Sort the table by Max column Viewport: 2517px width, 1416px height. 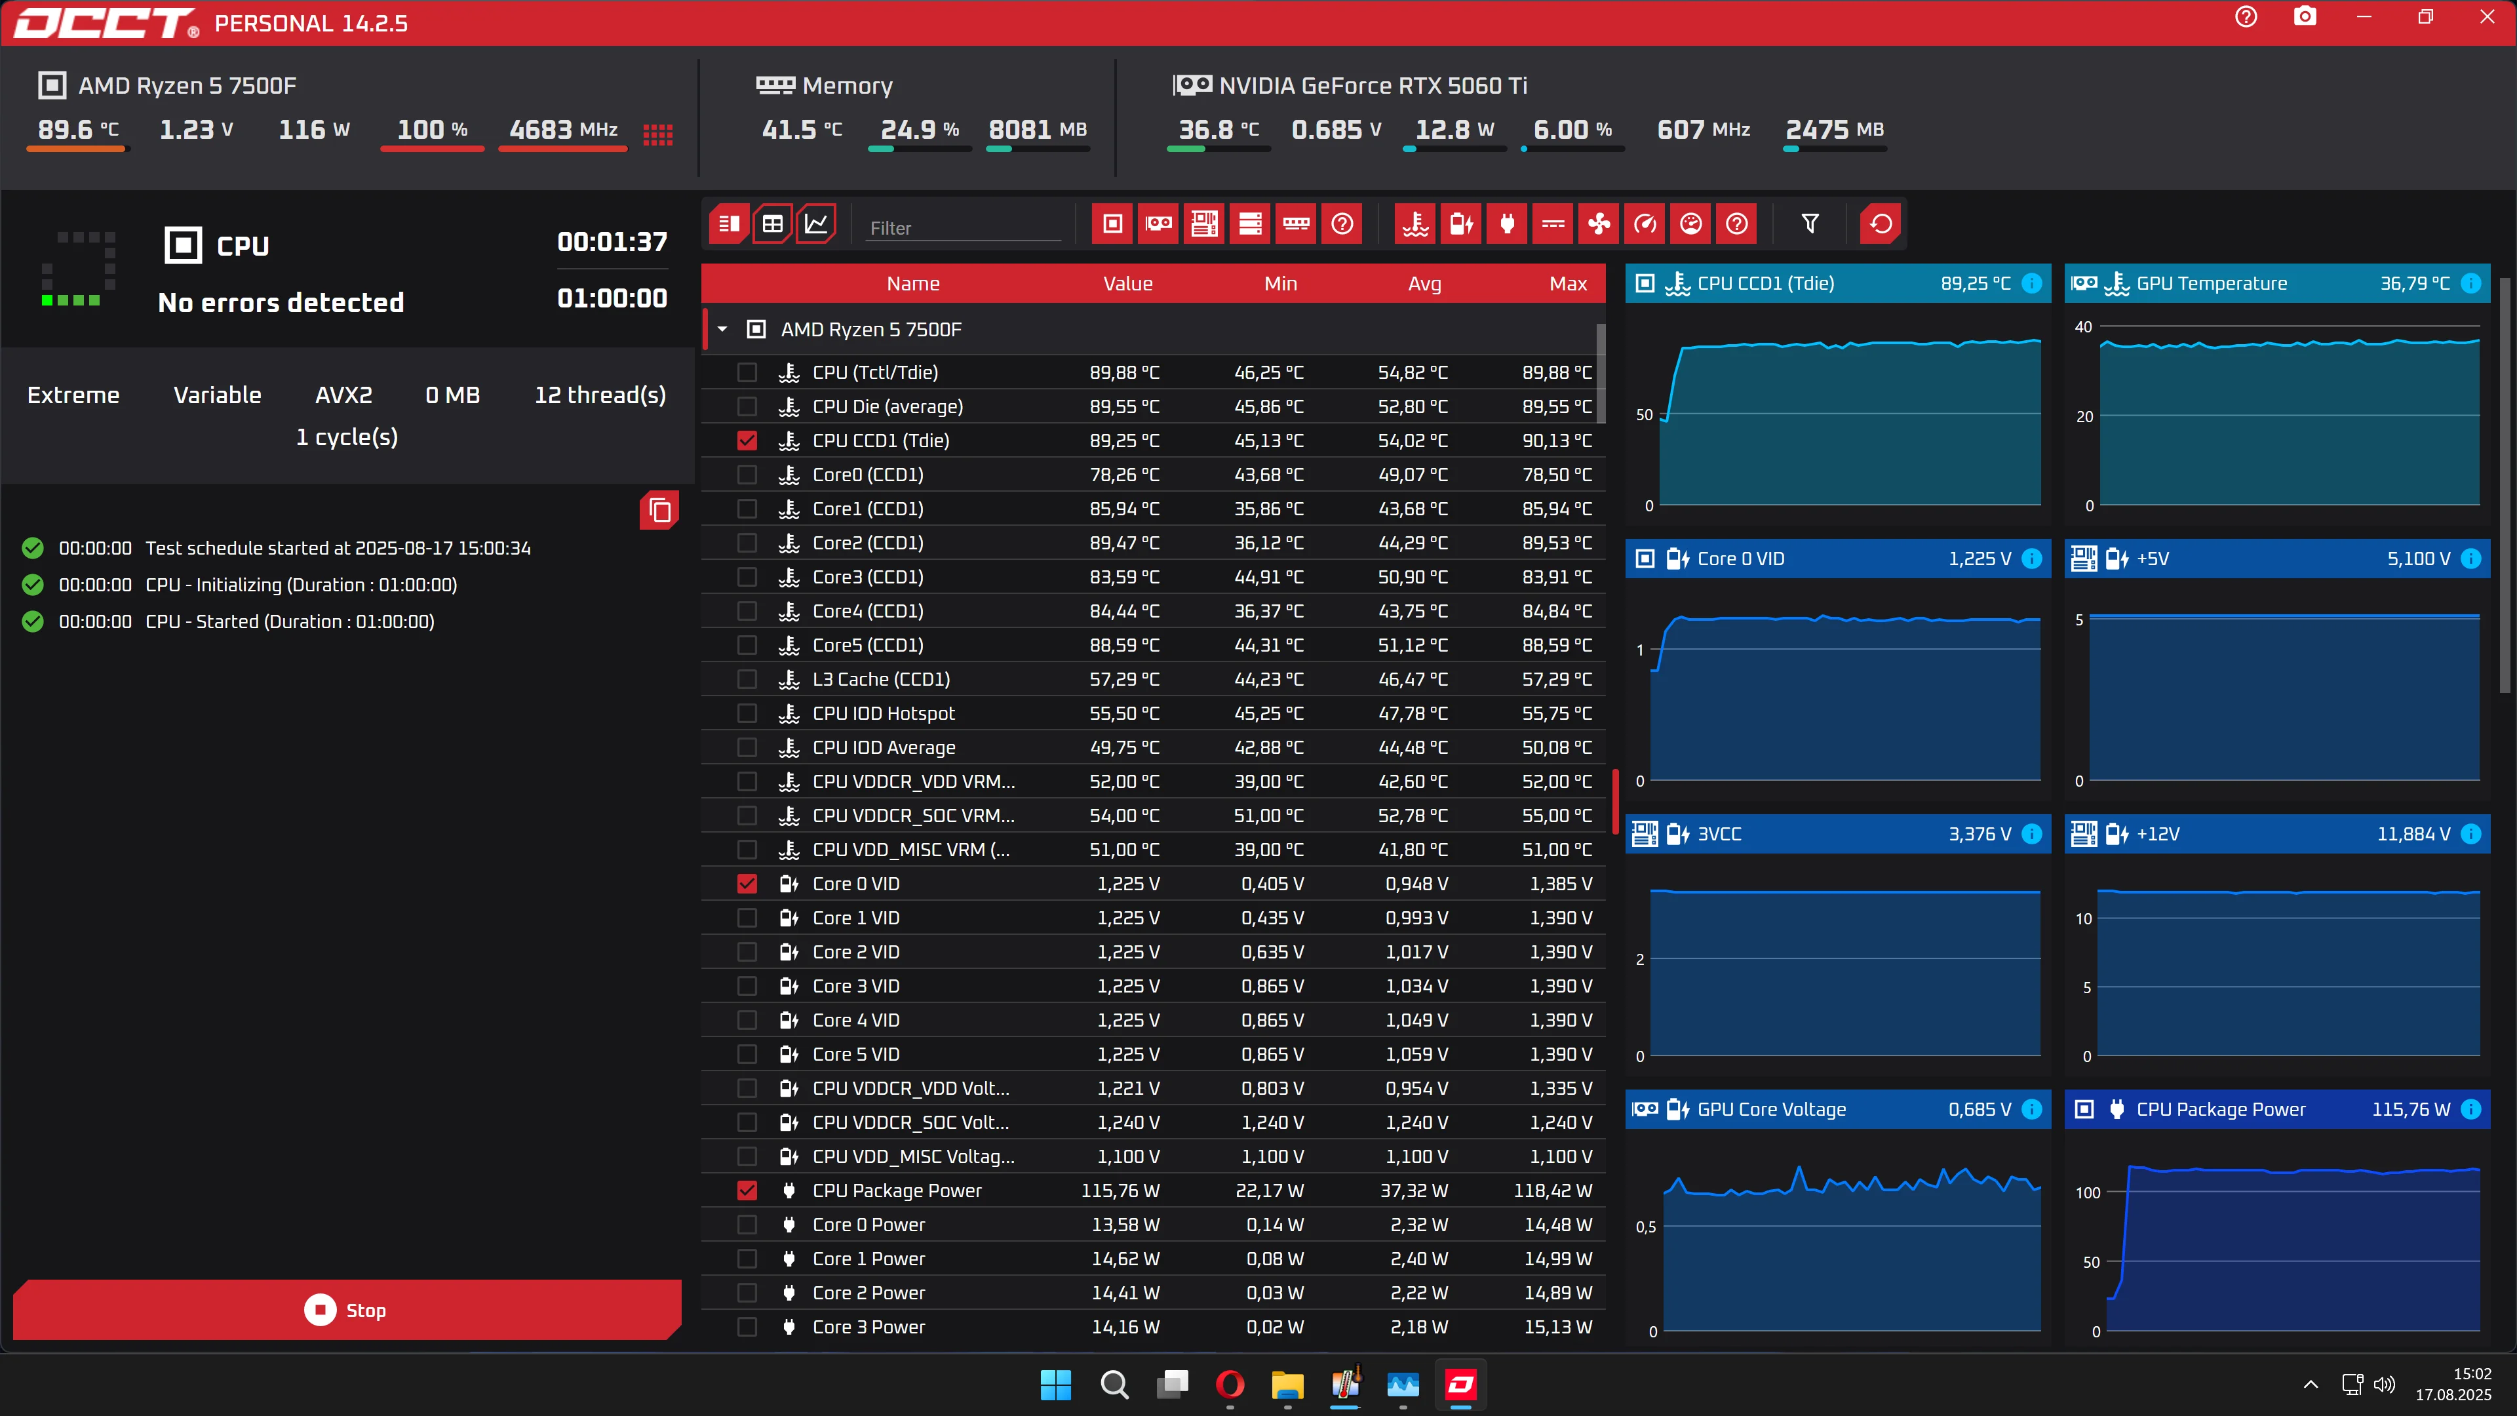(1567, 283)
